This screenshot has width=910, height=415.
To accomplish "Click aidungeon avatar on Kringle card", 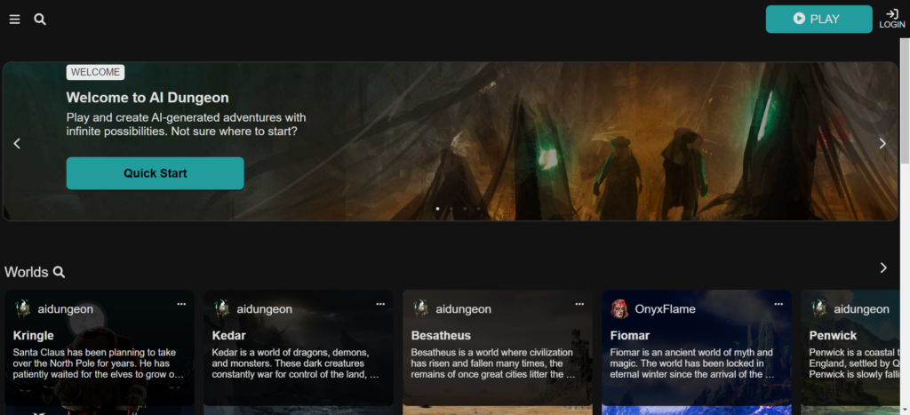I will click(x=22, y=308).
